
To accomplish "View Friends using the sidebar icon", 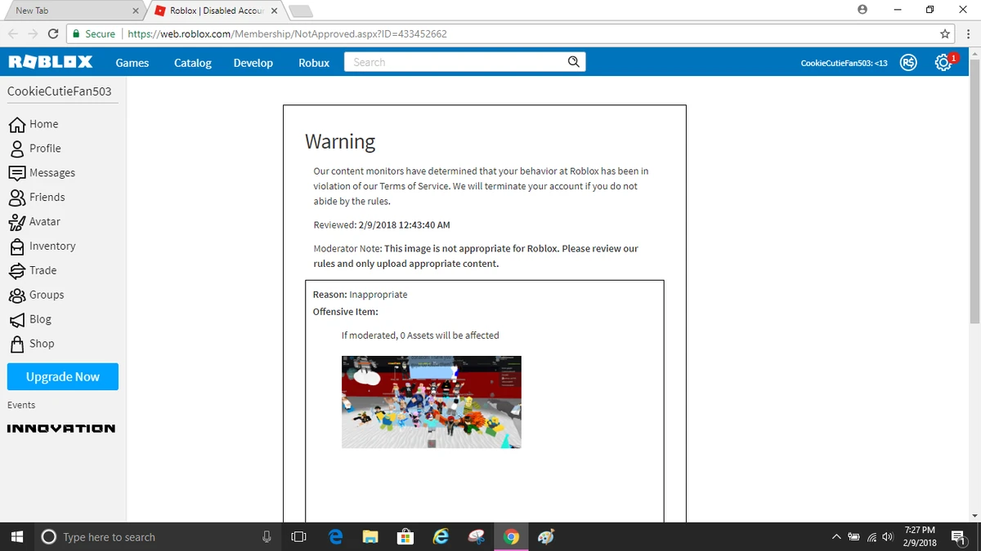I will (x=16, y=197).
